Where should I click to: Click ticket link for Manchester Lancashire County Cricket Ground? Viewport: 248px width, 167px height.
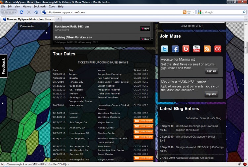[141, 105]
